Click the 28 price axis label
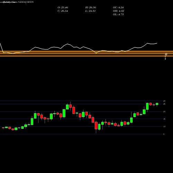The image size is (173, 173). pyautogui.click(x=164, y=101)
